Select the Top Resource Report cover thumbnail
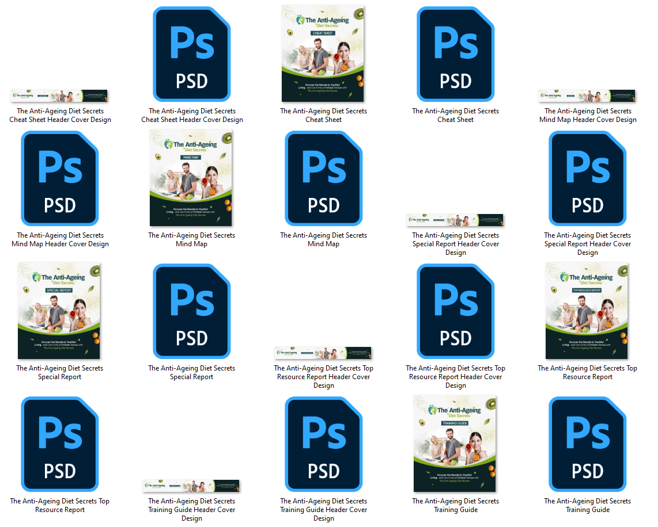The height and width of the screenshot is (527, 658). tap(587, 311)
